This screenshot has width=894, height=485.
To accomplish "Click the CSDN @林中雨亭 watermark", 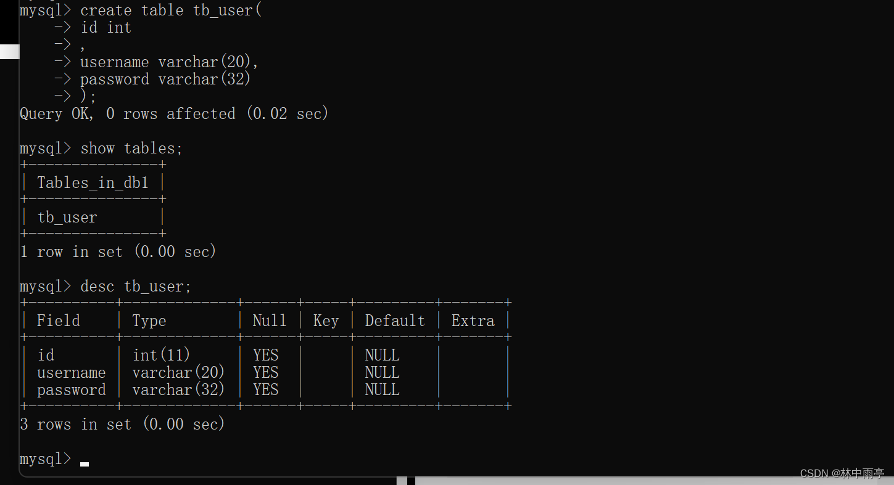I will click(842, 474).
